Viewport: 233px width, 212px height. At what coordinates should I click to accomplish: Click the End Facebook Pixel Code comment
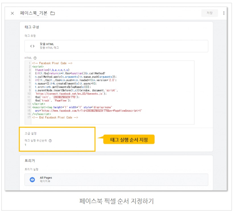pyautogui.click(x=55, y=117)
